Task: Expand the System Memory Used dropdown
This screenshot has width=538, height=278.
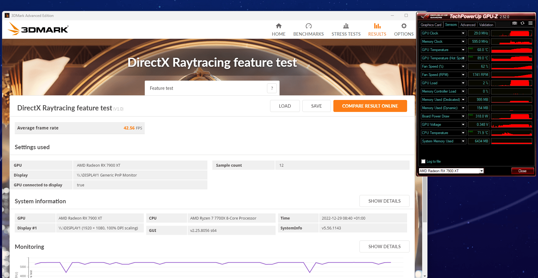Action: click(463, 141)
